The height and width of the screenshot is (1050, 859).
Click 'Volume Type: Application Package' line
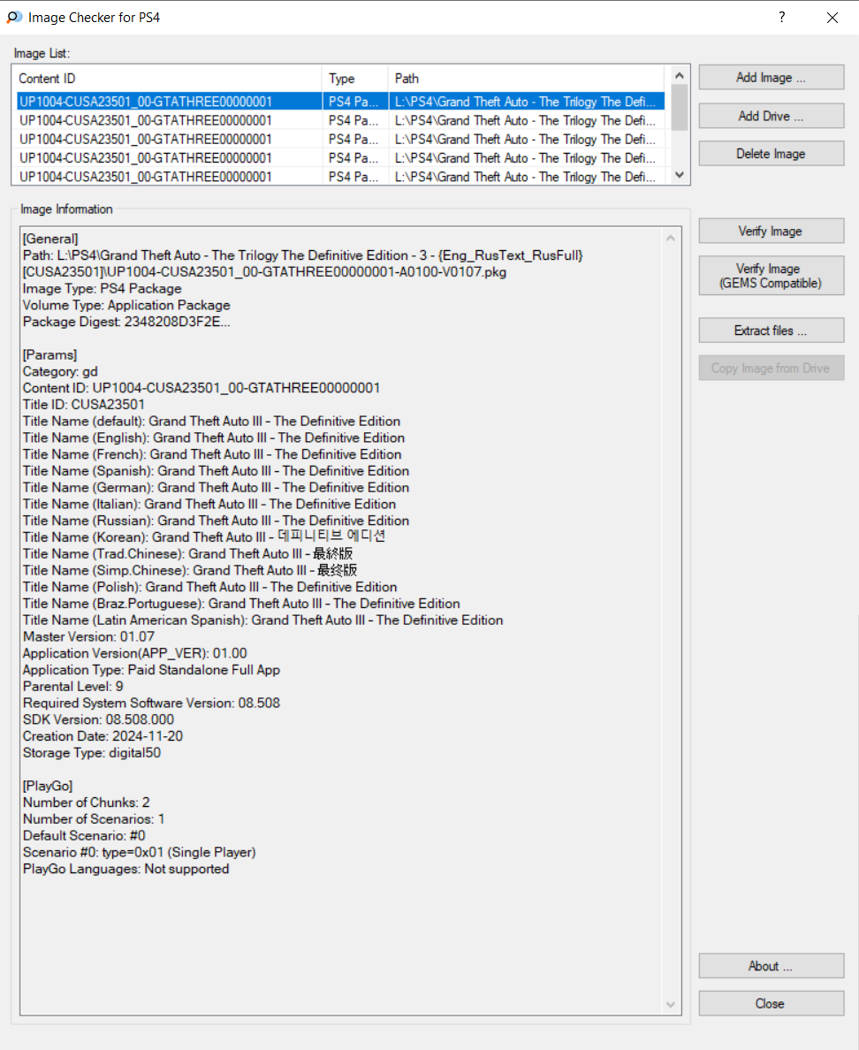(x=126, y=305)
